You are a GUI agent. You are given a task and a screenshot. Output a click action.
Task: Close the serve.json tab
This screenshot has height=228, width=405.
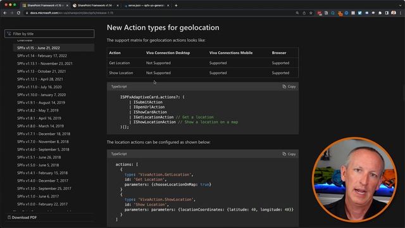coord(168,6)
